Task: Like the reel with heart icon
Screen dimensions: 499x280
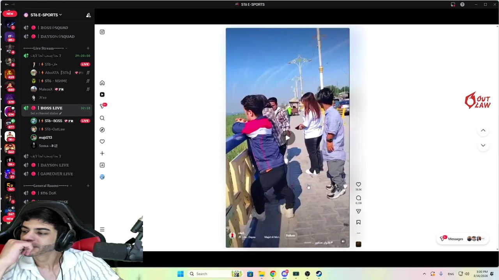Action: point(358,184)
